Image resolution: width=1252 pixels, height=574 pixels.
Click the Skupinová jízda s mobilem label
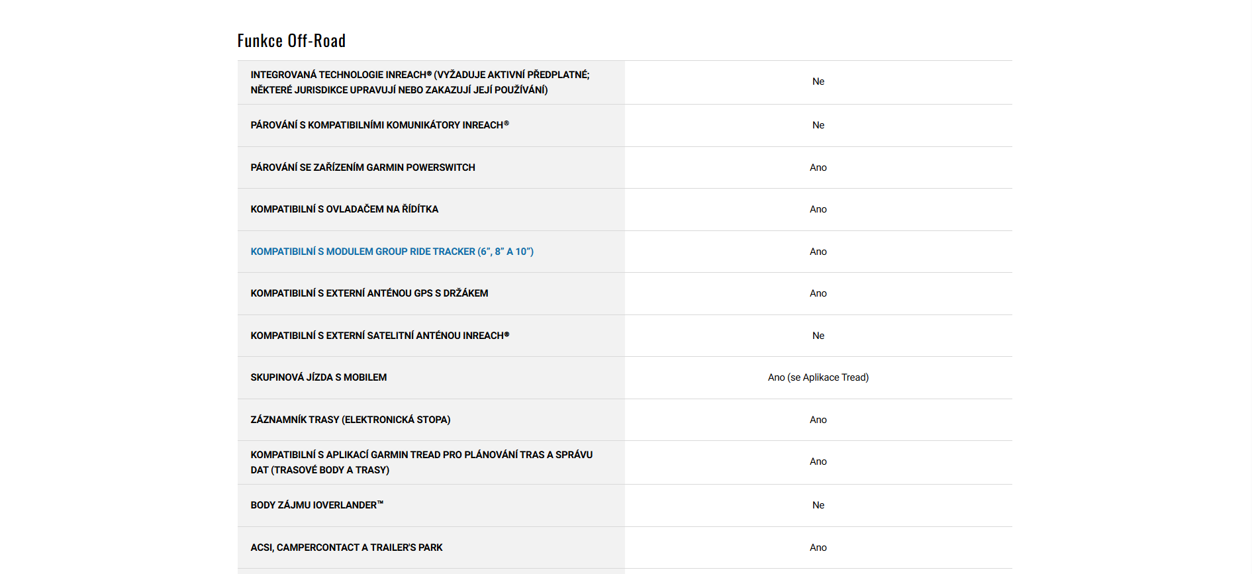(318, 377)
